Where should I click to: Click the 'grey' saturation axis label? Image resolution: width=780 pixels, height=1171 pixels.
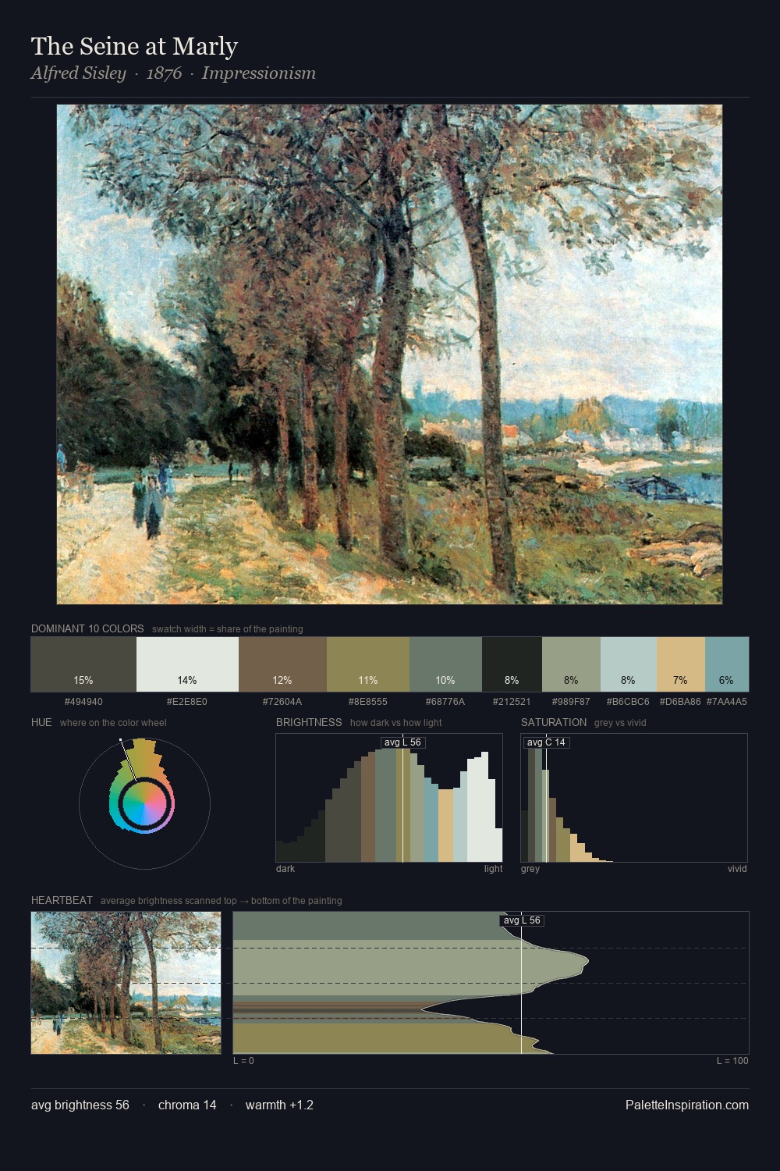tap(530, 869)
